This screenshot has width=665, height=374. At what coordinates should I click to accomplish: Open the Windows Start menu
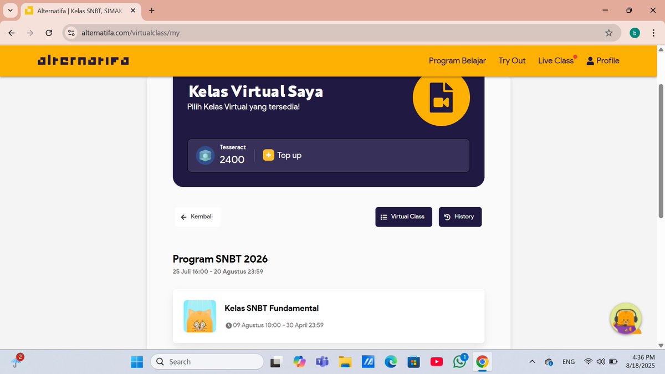tap(136, 362)
